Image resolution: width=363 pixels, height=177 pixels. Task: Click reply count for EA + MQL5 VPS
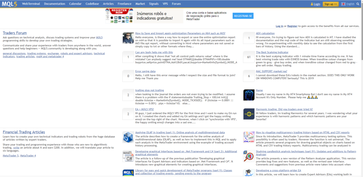point(128,114)
